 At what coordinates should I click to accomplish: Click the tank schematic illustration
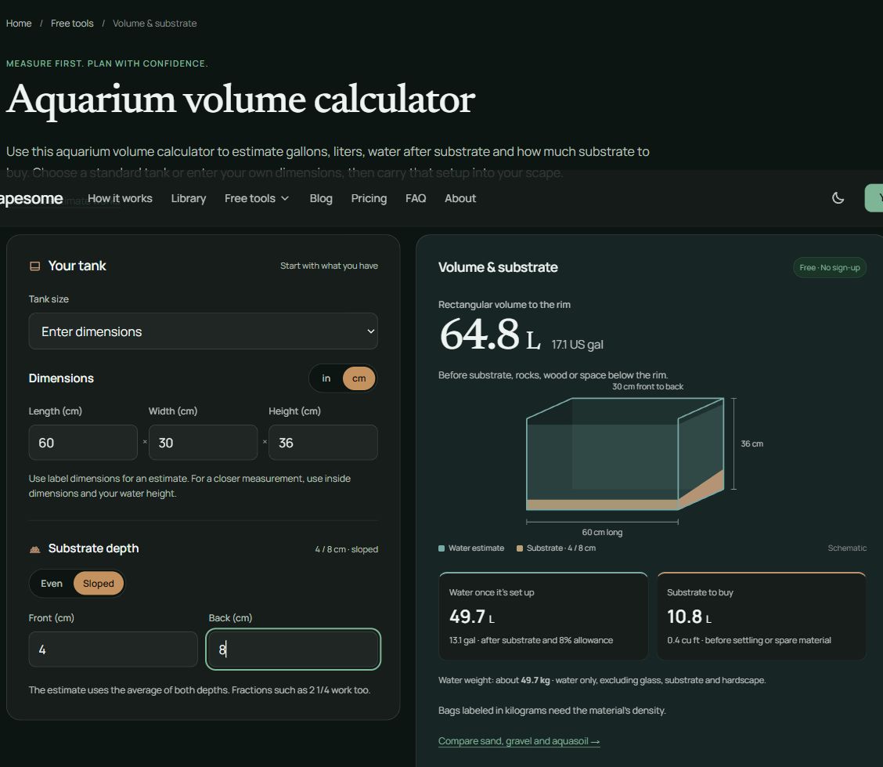click(625, 454)
